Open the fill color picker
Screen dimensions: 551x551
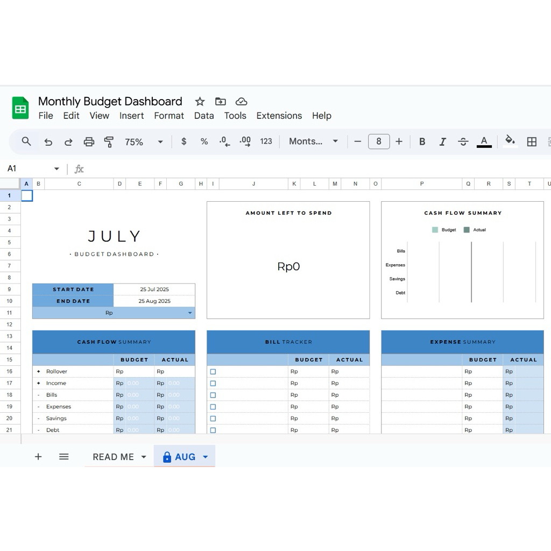click(x=510, y=142)
